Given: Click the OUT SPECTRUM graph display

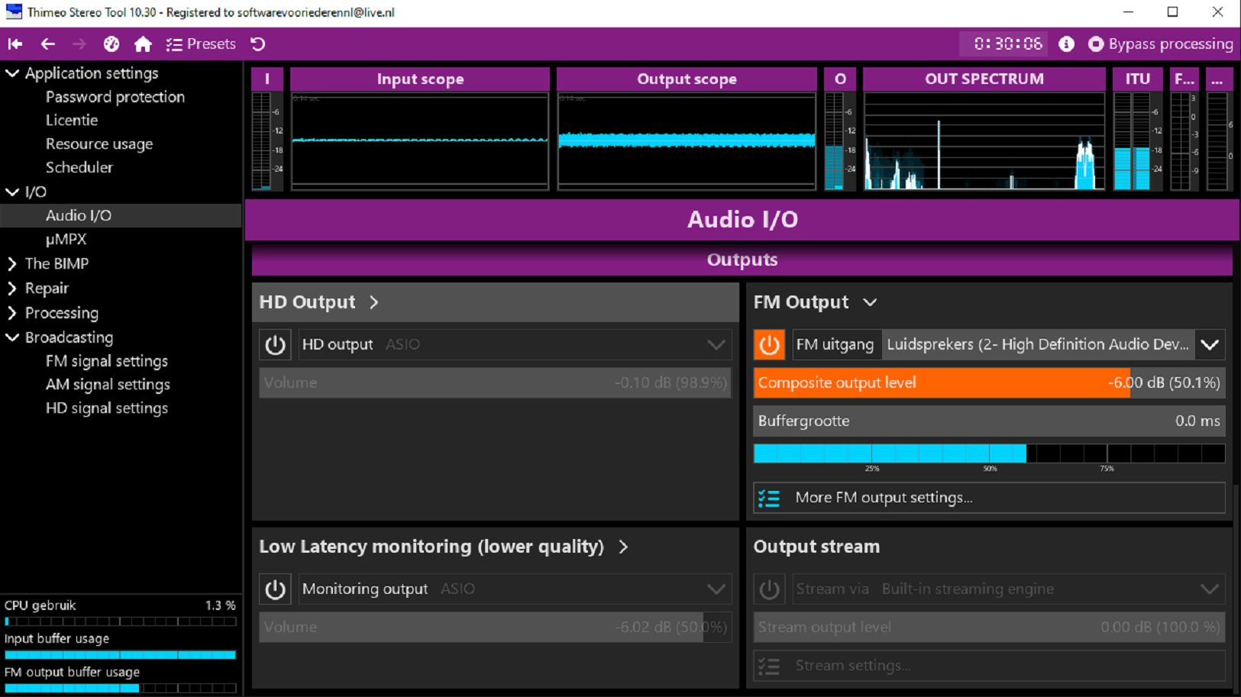Looking at the screenshot, I should 984,140.
